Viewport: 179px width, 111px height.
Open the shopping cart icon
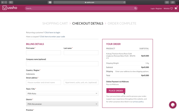pyautogui.click(x=176, y=8)
